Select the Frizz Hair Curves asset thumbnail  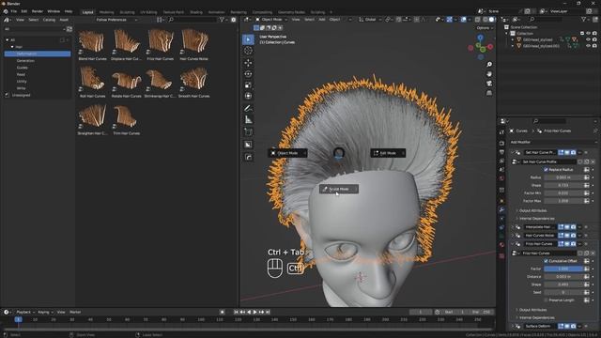coord(161,44)
